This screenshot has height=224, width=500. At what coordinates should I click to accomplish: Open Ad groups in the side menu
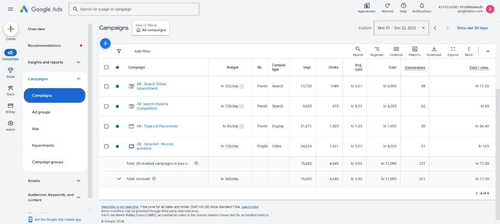(55, 112)
